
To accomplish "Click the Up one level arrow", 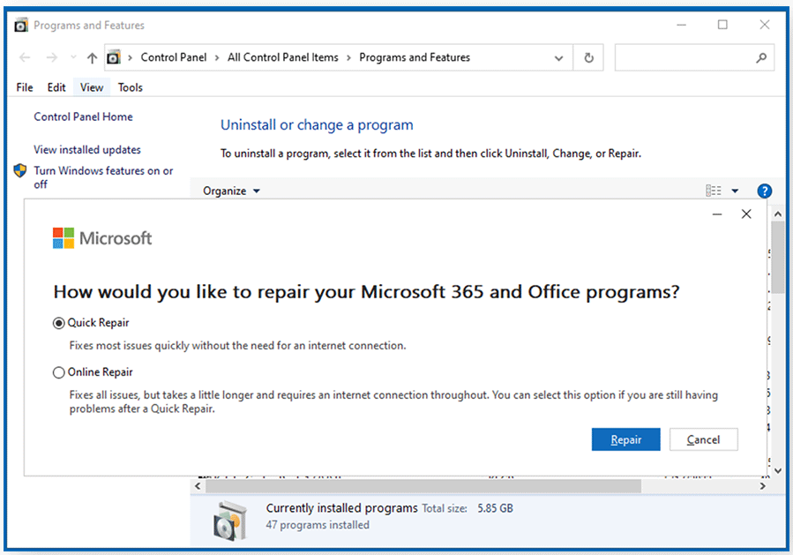I will point(93,58).
